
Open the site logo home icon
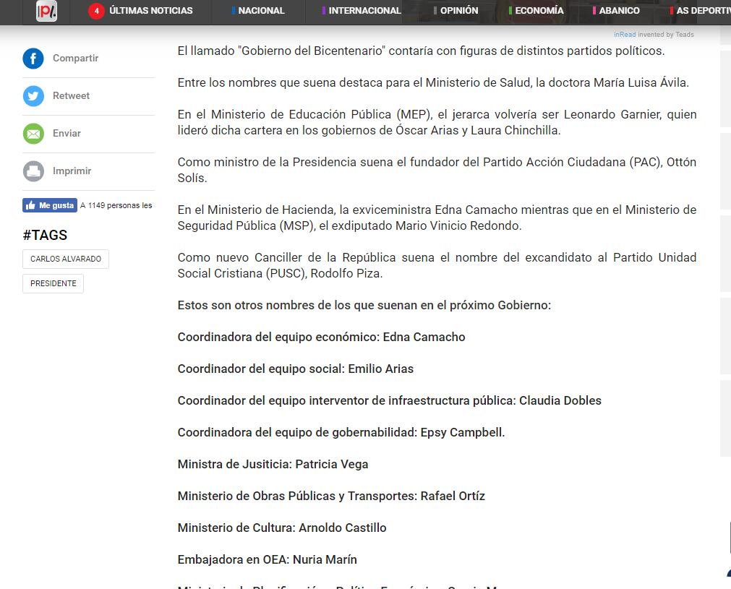tap(47, 11)
